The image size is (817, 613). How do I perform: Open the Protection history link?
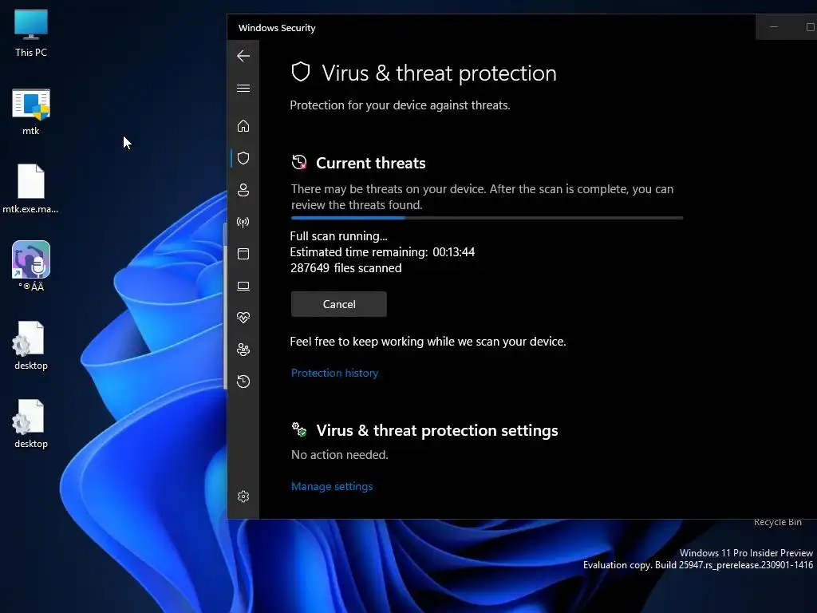point(334,373)
